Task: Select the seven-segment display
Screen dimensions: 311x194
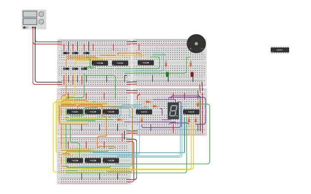Action: [x=173, y=110]
